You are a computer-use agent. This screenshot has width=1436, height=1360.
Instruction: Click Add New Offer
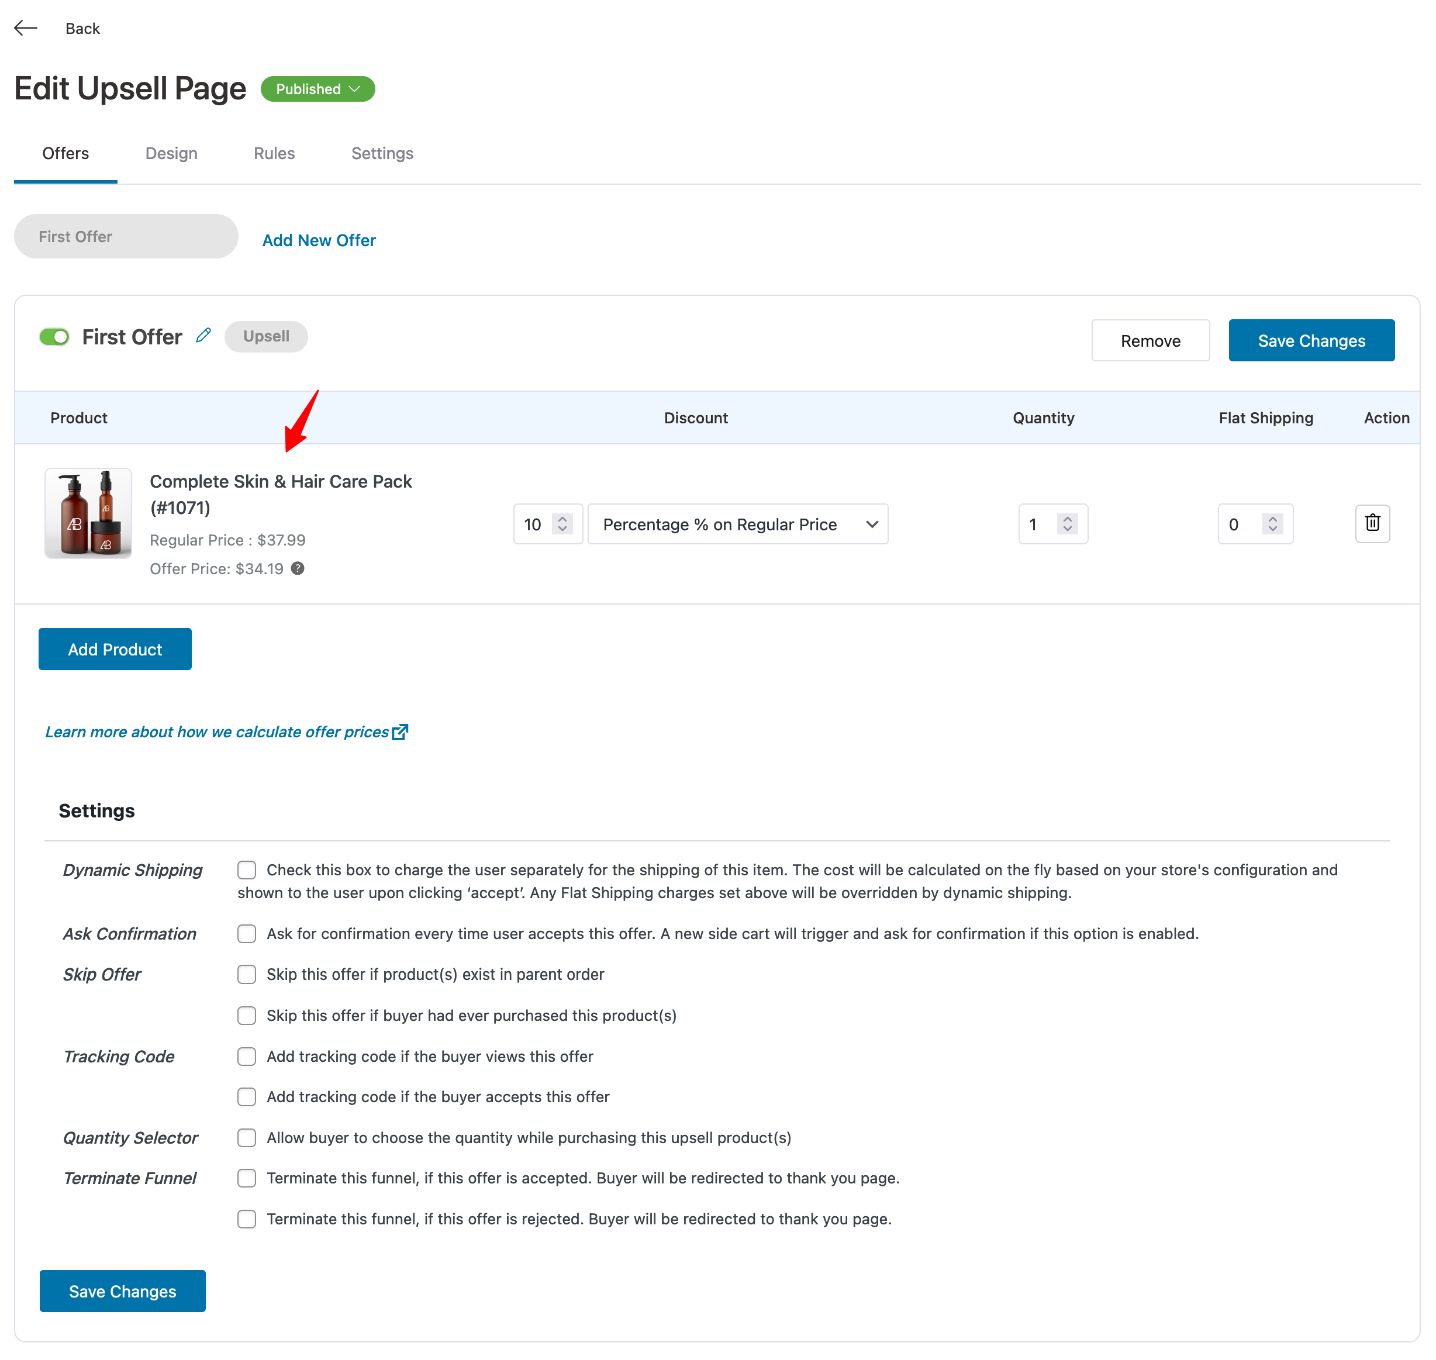click(x=318, y=240)
